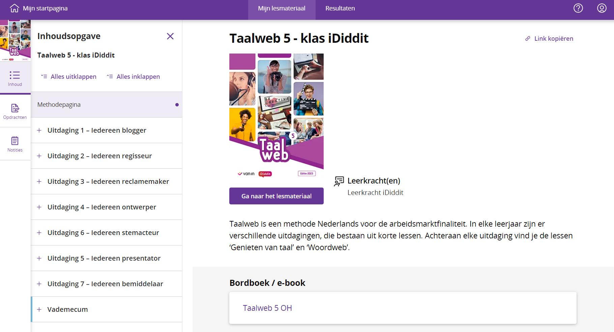The height and width of the screenshot is (332, 614).
Task: Click the Leerkracht(en) teacher icon
Action: (x=339, y=181)
